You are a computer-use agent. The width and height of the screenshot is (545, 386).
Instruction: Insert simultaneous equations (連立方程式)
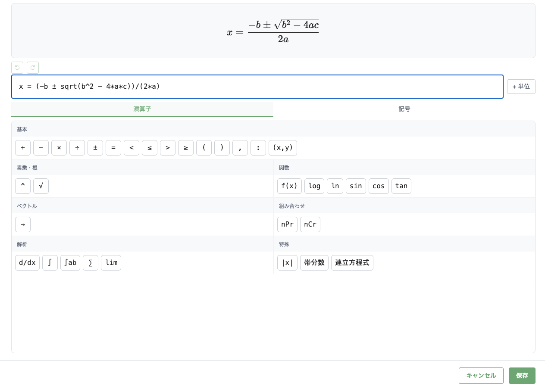pos(352,263)
